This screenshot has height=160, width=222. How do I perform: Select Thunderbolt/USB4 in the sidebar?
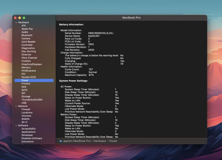pyautogui.click(x=32, y=100)
